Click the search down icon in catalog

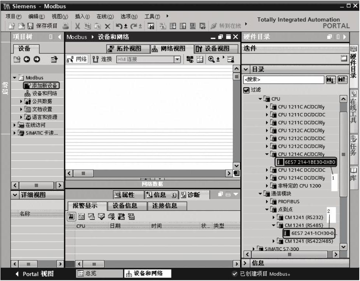[331, 80]
